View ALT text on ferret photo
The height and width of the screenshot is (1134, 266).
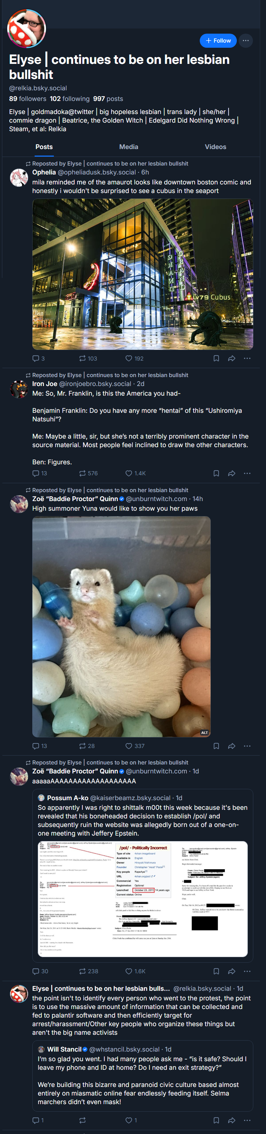coord(205,733)
